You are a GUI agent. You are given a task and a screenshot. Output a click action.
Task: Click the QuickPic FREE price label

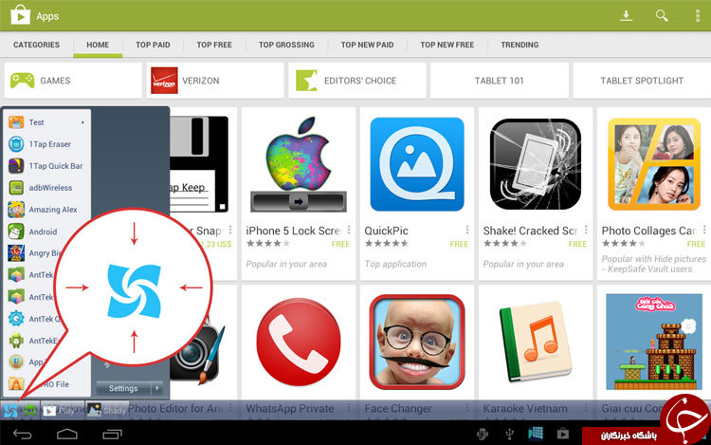coord(459,244)
